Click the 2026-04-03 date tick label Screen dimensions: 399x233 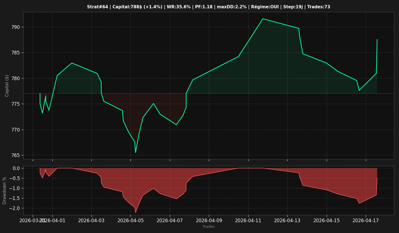91,221
